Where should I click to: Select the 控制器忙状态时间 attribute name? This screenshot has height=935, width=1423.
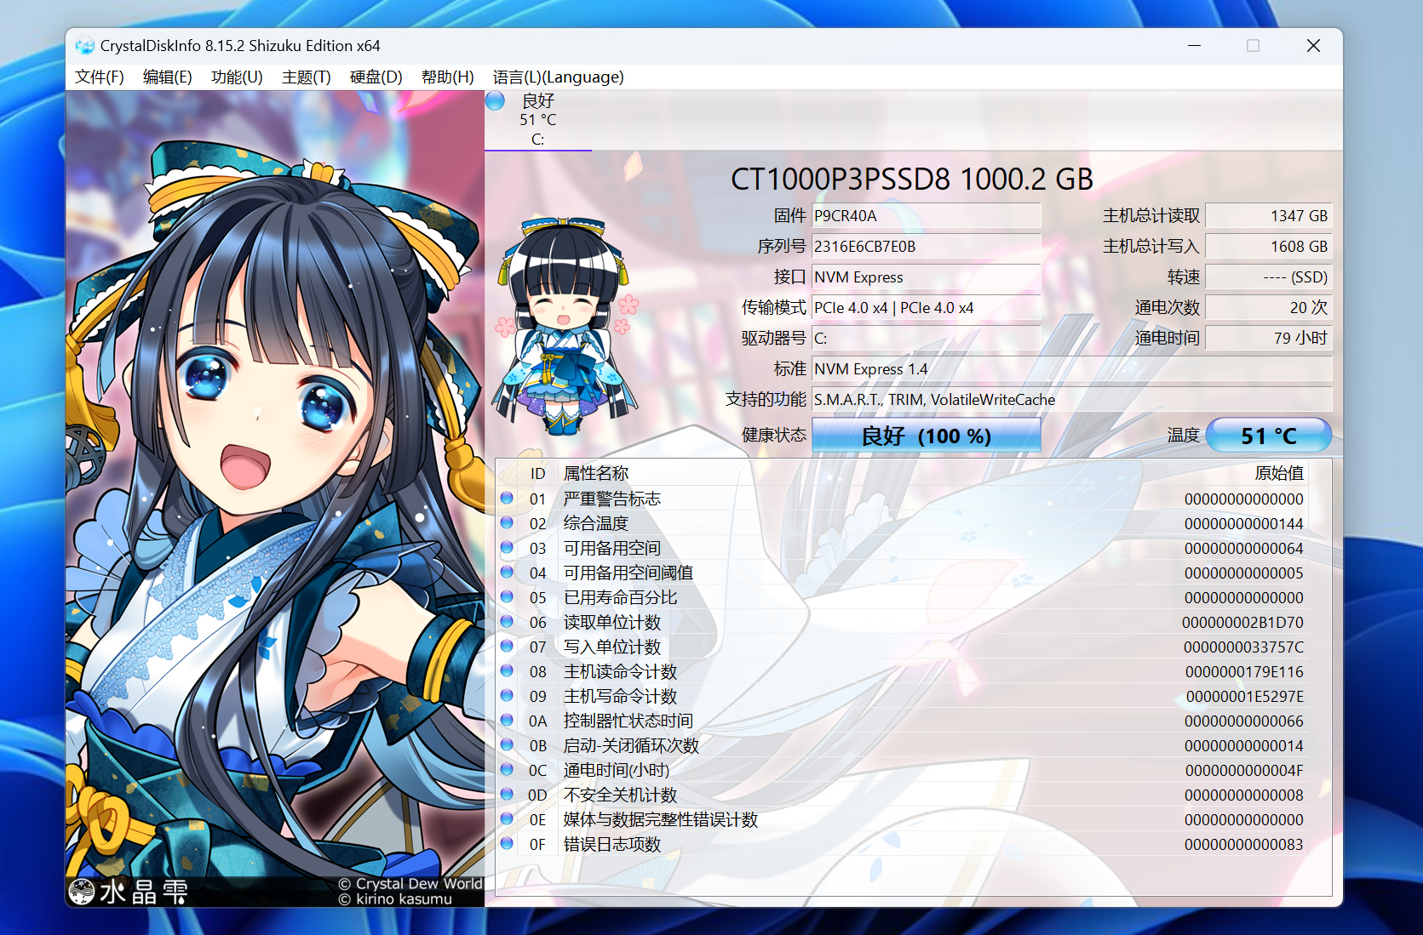[628, 721]
